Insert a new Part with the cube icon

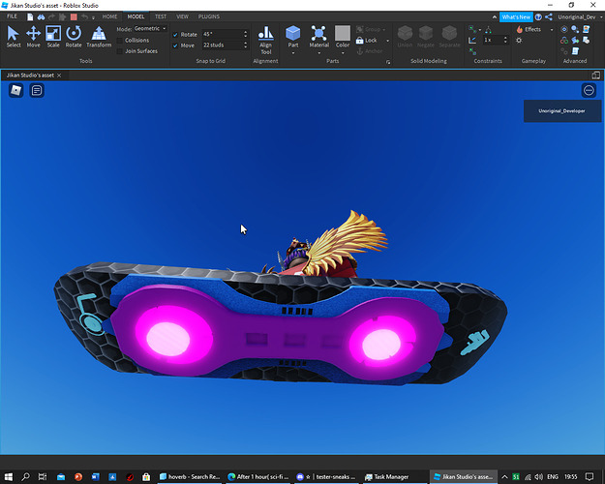293,34
